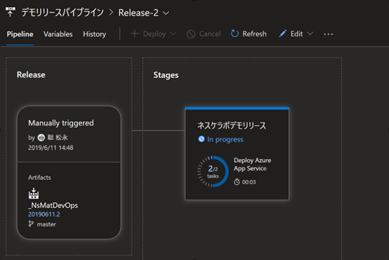Click the master branch label

tap(47, 224)
